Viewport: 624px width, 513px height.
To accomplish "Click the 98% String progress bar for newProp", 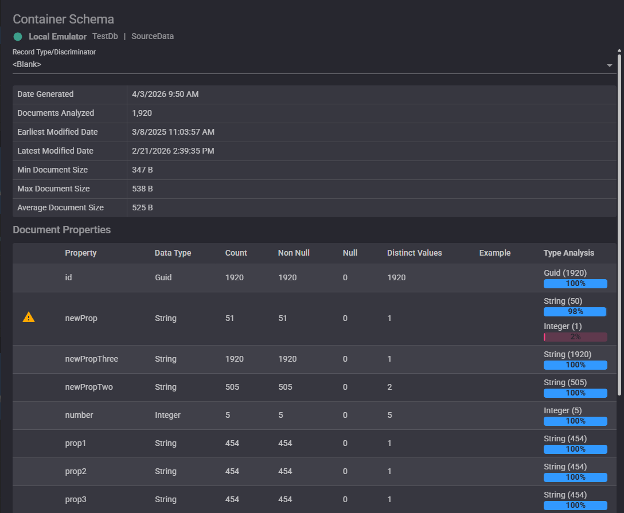I will pyautogui.click(x=575, y=311).
